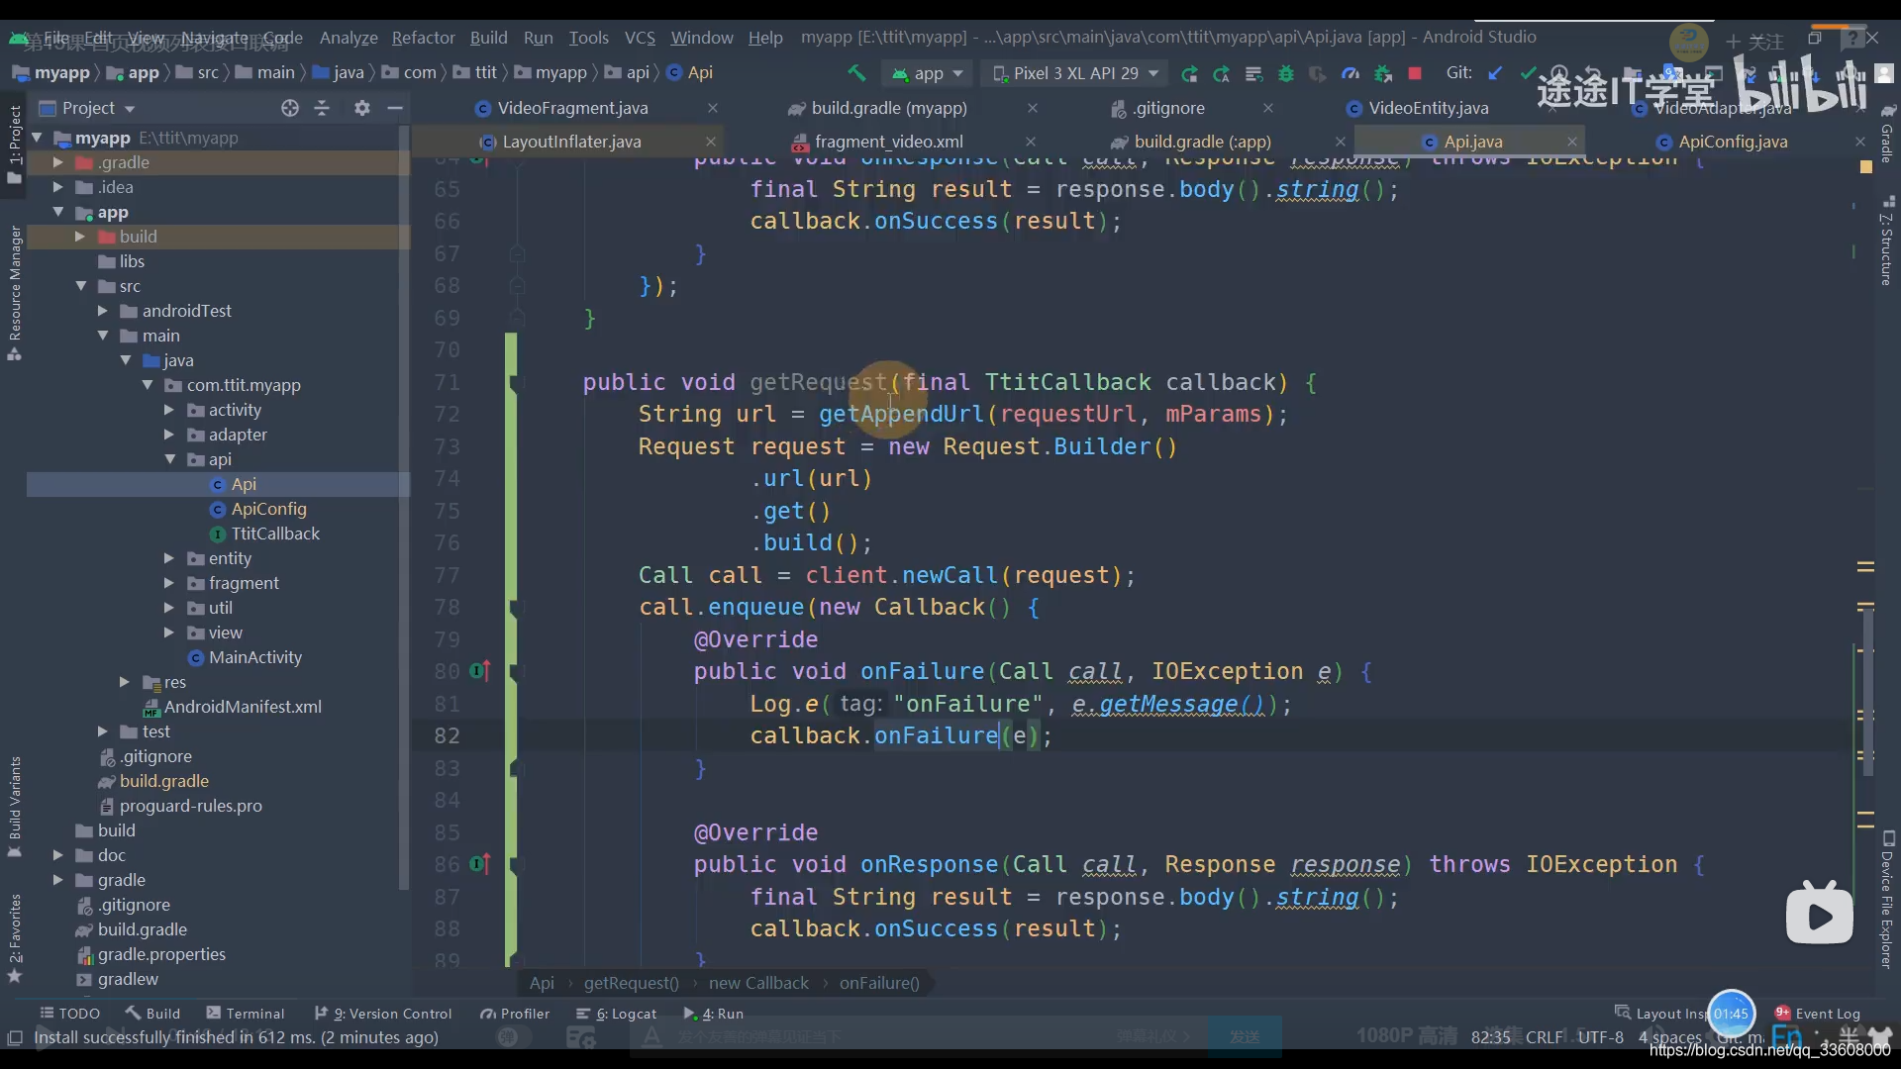1901x1069 pixels.
Task: Click the red Stop button
Action: (x=1415, y=73)
